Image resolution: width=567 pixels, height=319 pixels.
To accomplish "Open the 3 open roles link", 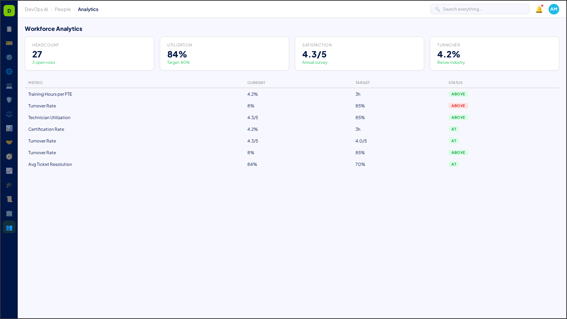I will (x=44, y=62).
